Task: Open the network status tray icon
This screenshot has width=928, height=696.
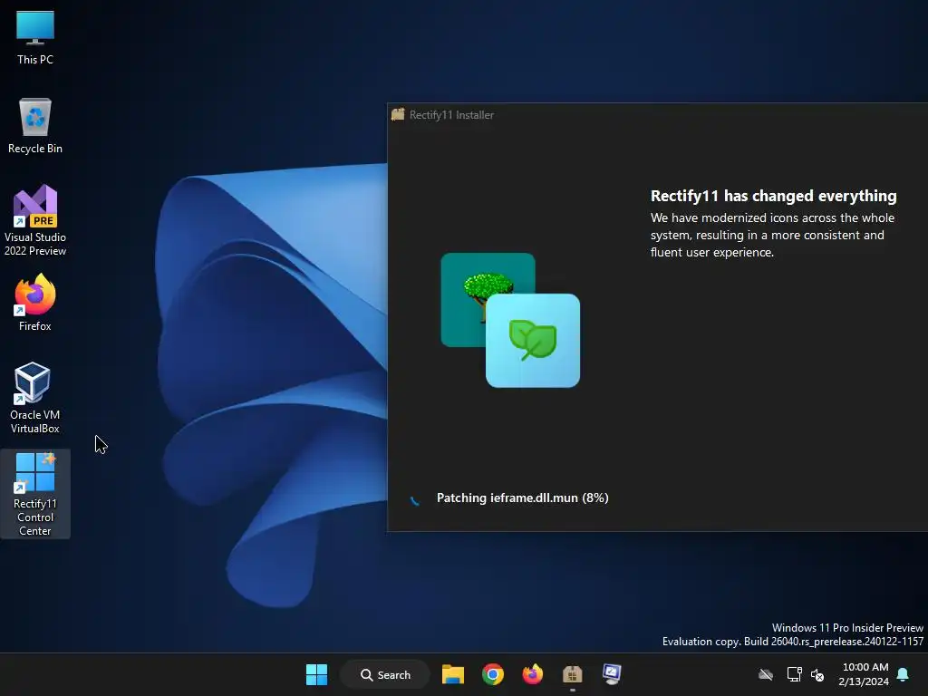Action: tap(794, 674)
